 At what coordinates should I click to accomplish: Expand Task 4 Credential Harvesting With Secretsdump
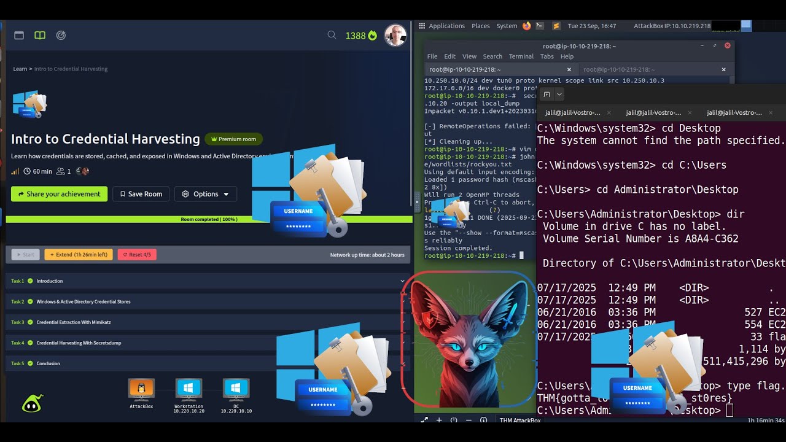point(209,343)
